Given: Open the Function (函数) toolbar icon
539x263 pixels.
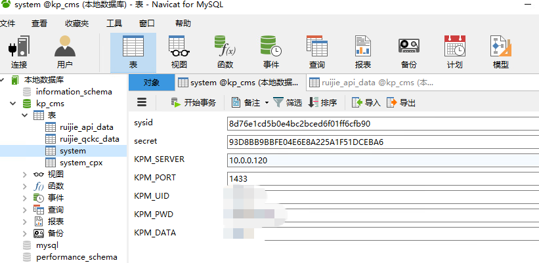Looking at the screenshot, I should click(225, 52).
